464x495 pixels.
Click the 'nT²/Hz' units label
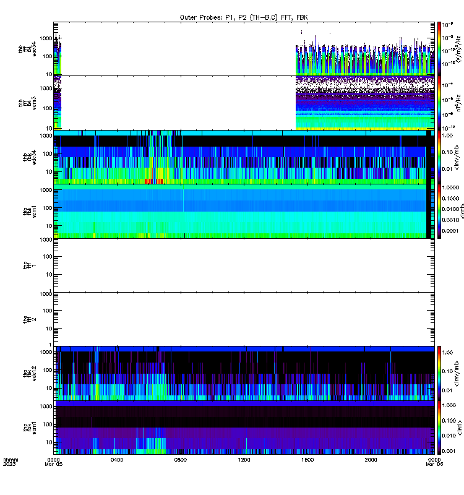click(x=458, y=103)
